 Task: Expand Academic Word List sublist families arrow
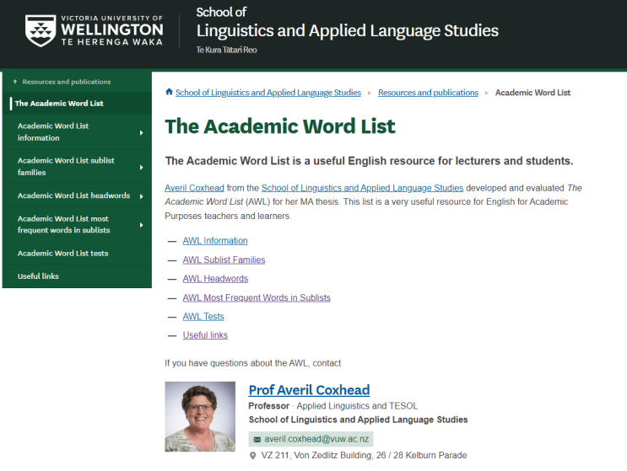(141, 167)
